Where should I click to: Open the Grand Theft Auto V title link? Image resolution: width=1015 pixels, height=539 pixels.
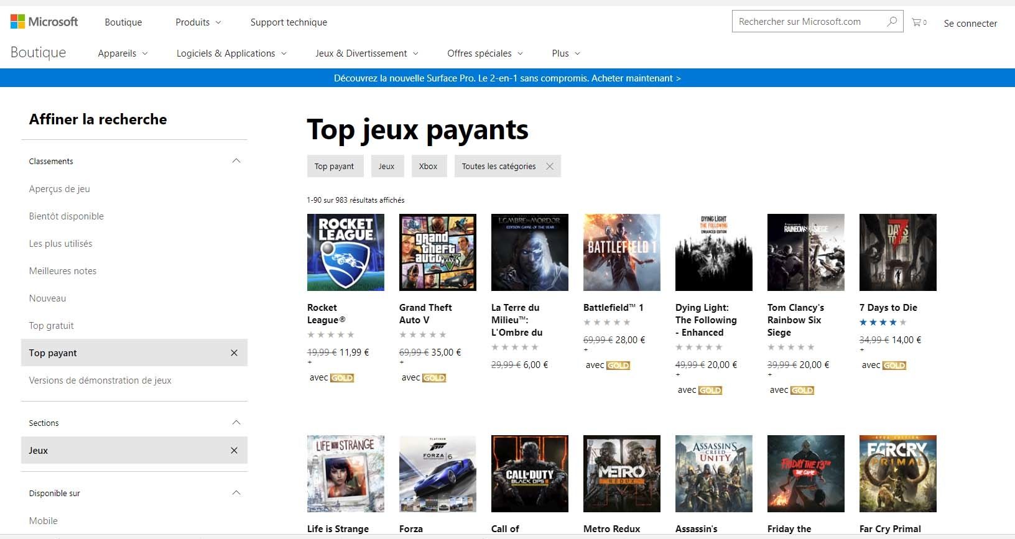425,314
